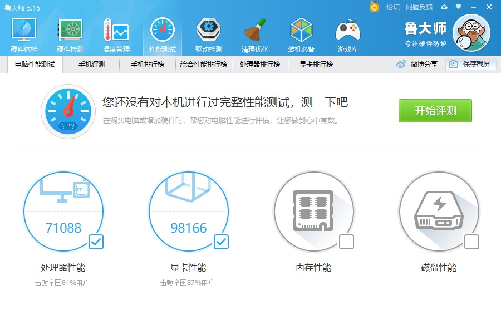
Task: Uncheck the 处理器性能 checkbox
Action: tap(96, 242)
